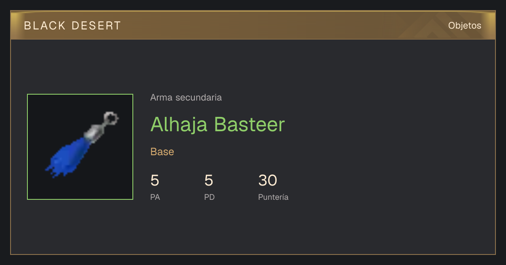Click the gold header banner
The height and width of the screenshot is (265, 506).
click(x=253, y=25)
